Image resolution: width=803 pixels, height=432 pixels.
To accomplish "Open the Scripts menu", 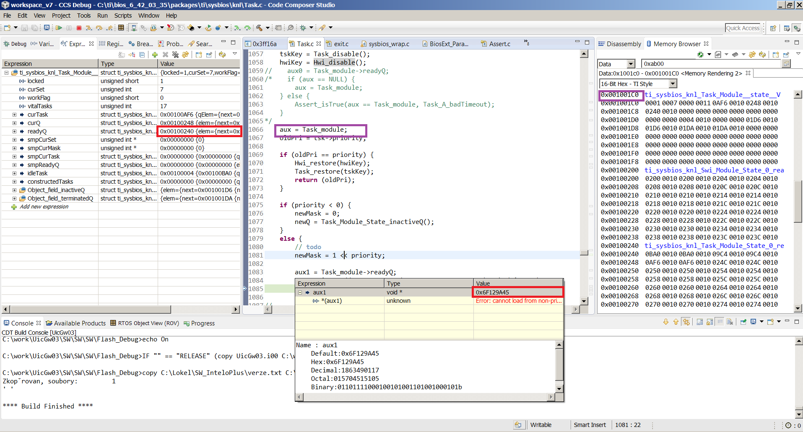I will 123,16.
